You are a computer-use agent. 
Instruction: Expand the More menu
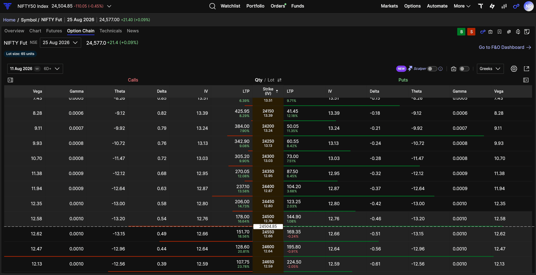pos(462,6)
